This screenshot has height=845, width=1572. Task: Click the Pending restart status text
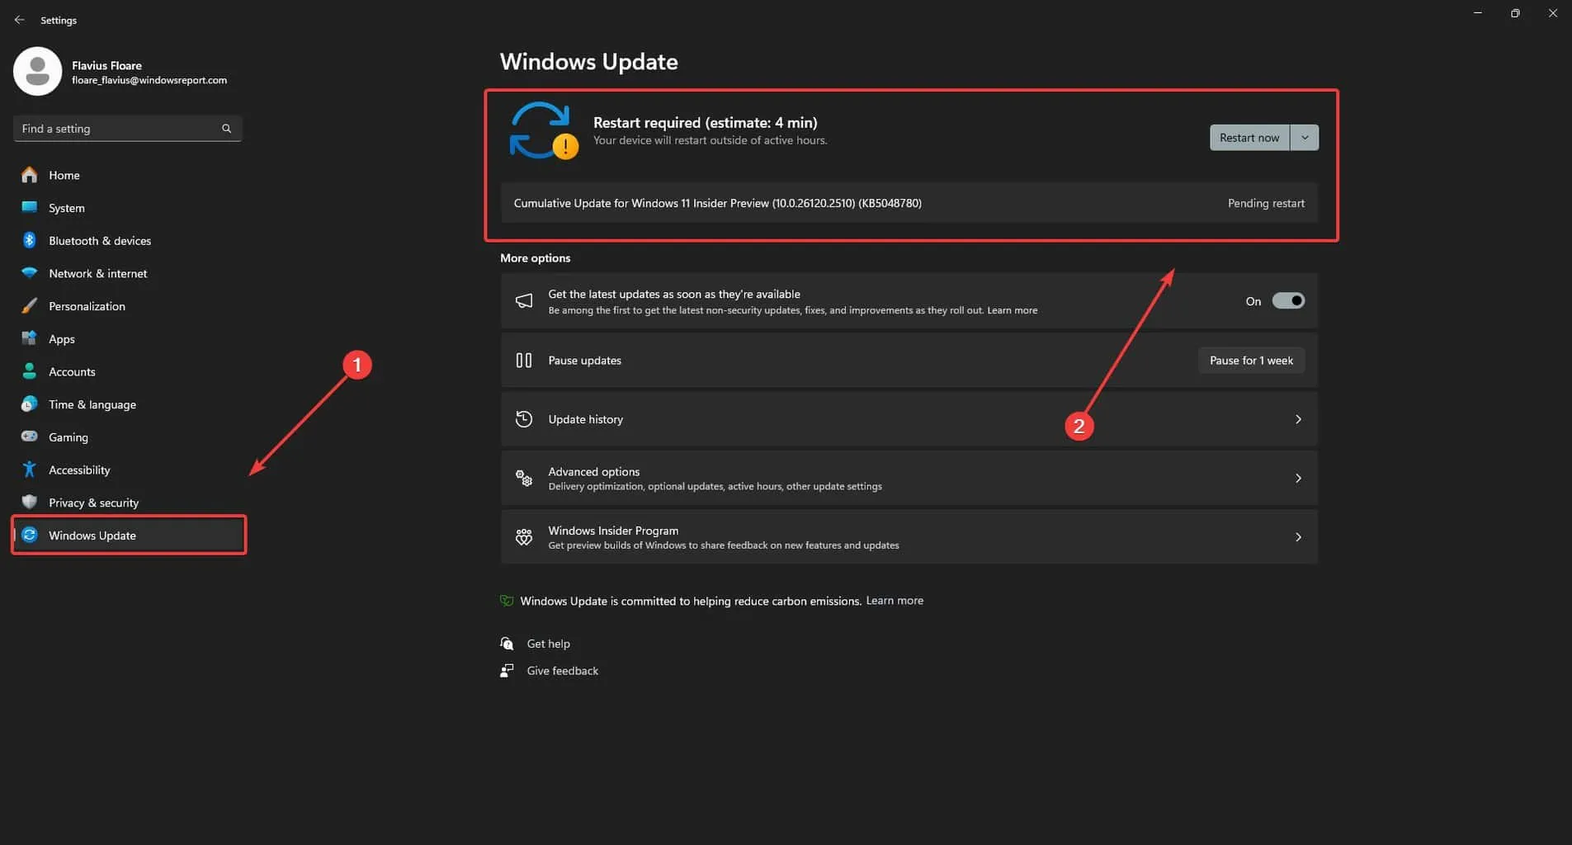point(1266,203)
